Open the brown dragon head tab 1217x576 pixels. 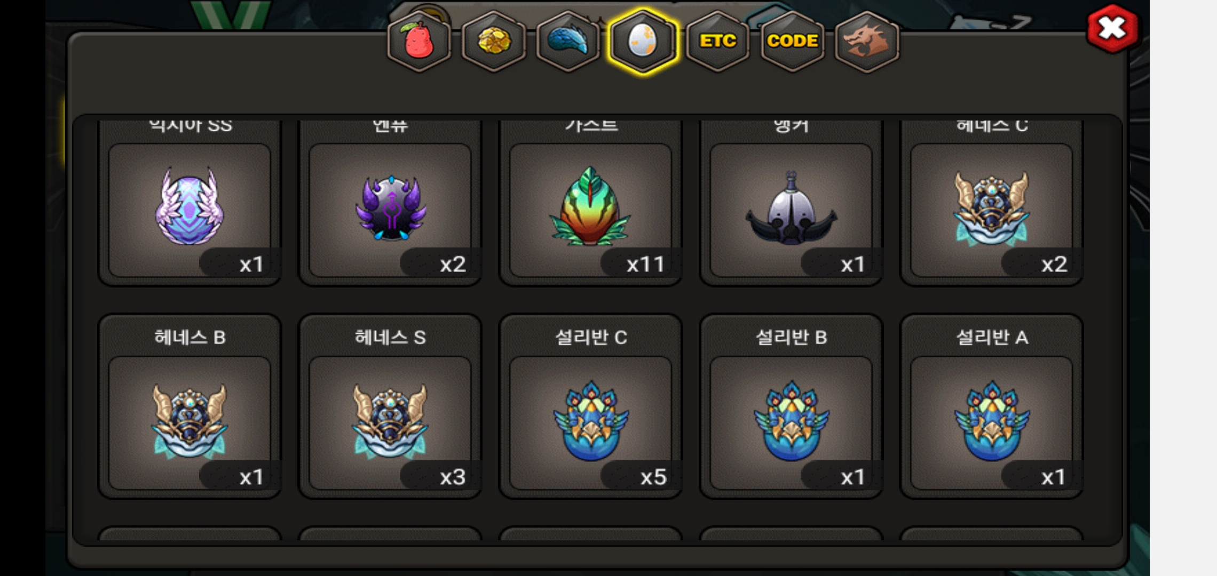pos(867,42)
